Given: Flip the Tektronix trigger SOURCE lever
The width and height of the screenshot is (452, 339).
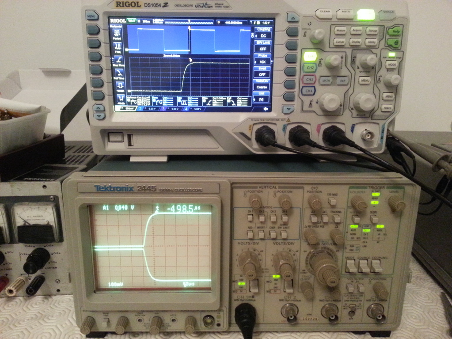Looking at the screenshot, I should (364, 266).
